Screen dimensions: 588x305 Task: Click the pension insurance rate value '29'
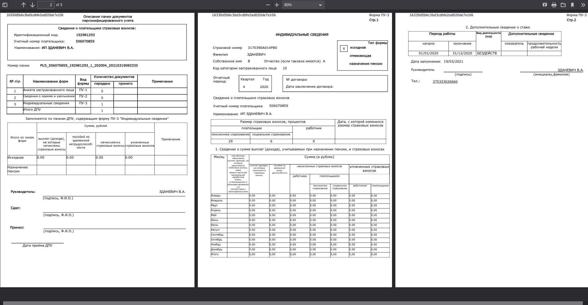(231, 141)
